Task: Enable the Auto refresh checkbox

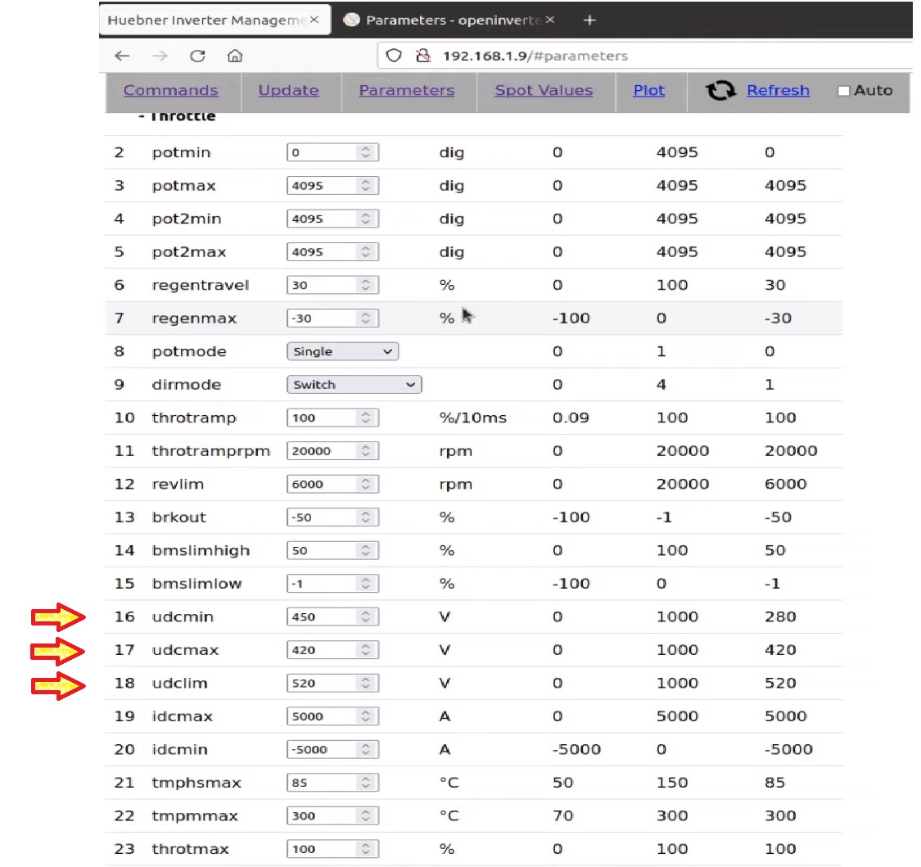Action: click(x=844, y=91)
